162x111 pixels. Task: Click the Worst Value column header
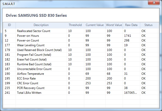(x=114, y=25)
